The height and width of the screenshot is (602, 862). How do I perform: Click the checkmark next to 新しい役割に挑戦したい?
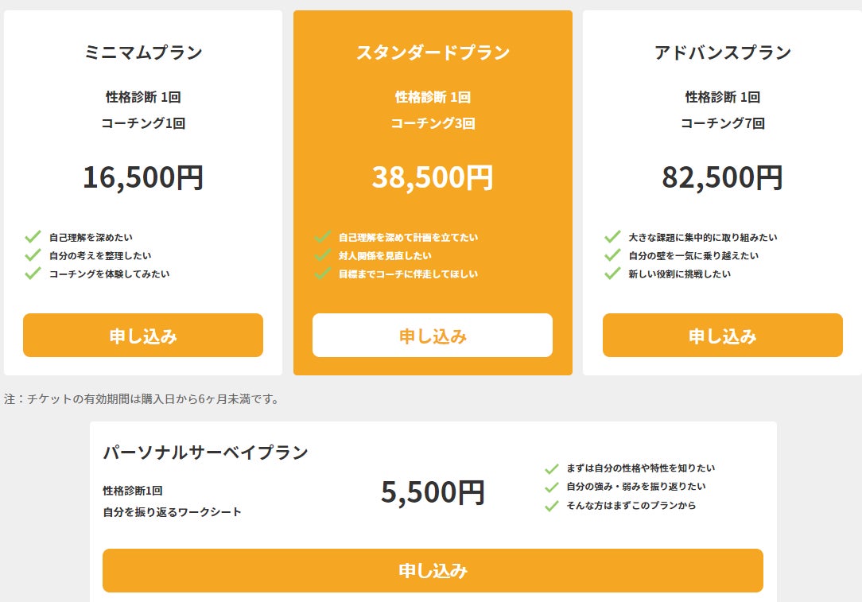612,274
